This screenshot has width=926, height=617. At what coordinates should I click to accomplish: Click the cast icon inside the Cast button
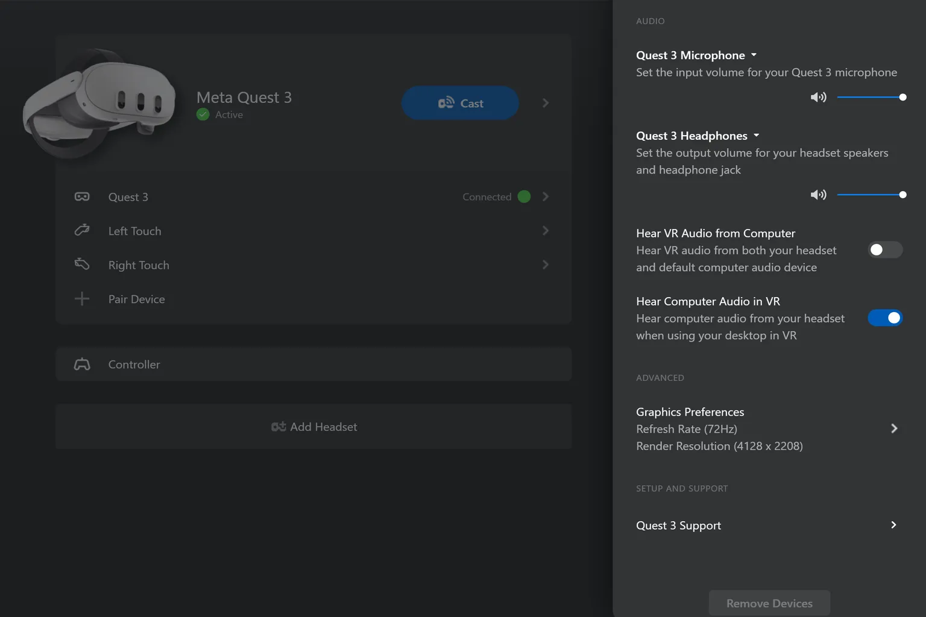coord(446,103)
